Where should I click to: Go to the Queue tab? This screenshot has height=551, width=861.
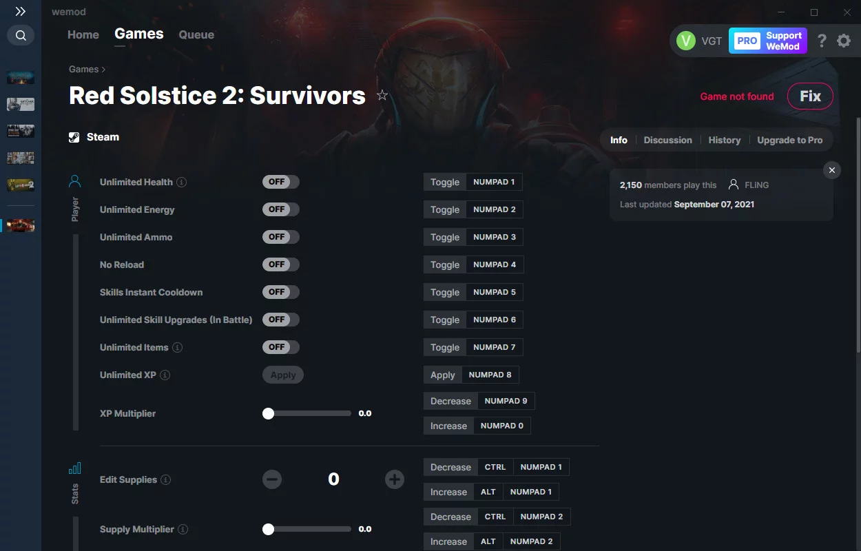(196, 34)
